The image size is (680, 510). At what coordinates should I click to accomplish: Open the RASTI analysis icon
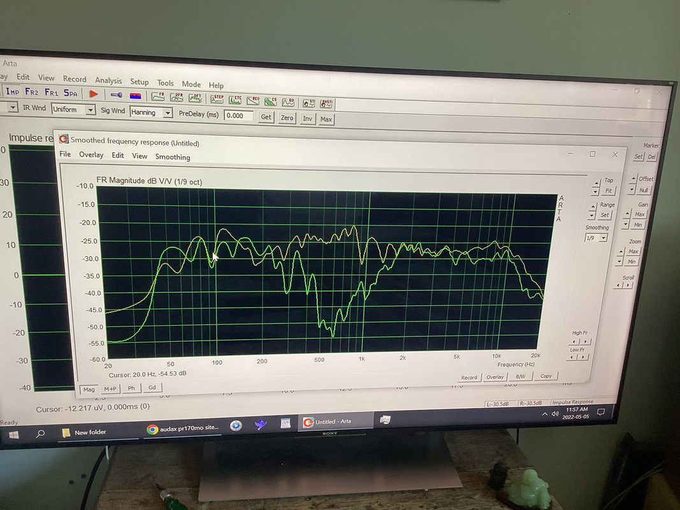(326, 104)
